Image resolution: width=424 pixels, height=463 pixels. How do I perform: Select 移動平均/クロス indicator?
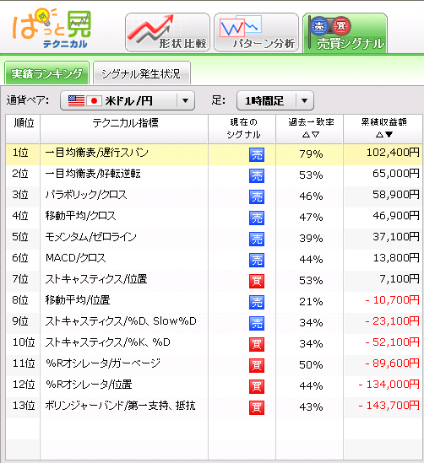tap(80, 216)
